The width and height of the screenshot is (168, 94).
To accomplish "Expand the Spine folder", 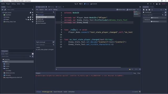I will point(3,68).
